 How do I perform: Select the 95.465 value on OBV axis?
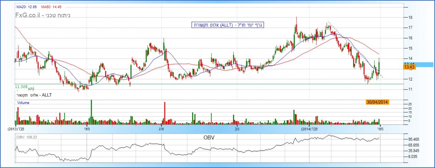tap(414, 140)
